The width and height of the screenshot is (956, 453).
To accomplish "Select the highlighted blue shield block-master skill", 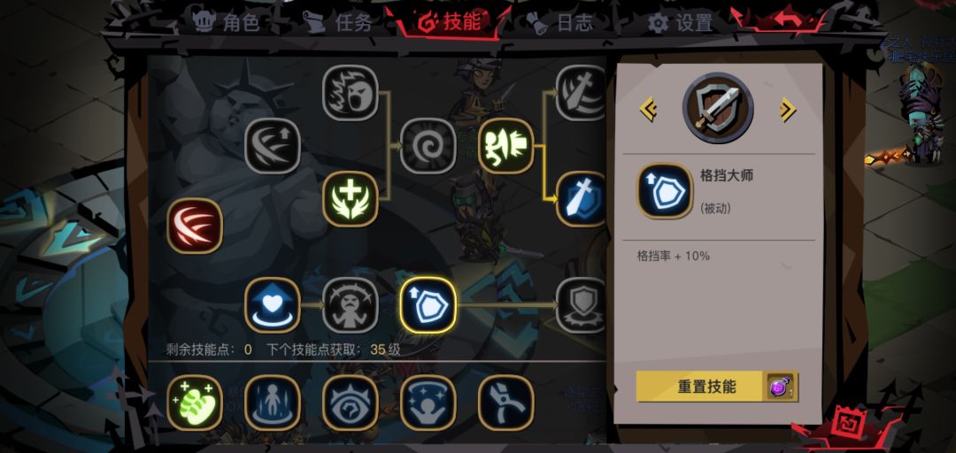I will (428, 305).
